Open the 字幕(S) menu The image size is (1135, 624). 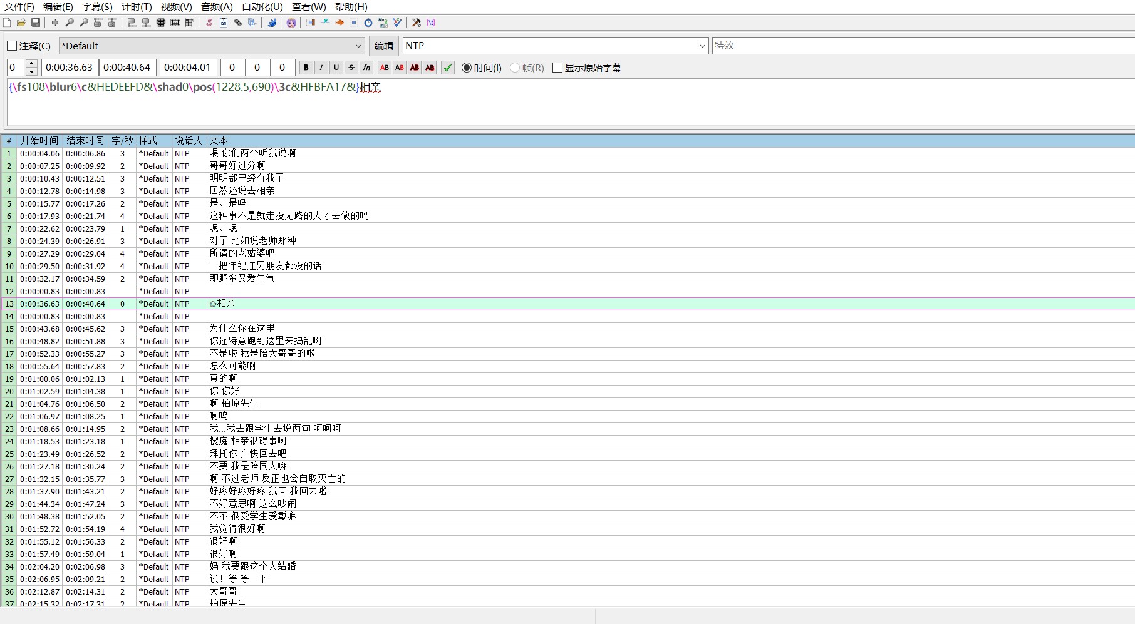point(97,7)
